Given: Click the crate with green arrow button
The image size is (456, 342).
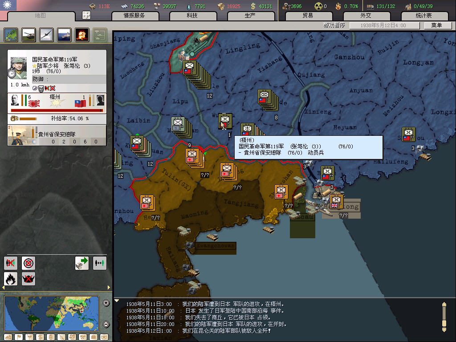Looking at the screenshot, I should (82, 263).
